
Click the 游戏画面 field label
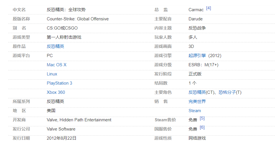(163, 46)
